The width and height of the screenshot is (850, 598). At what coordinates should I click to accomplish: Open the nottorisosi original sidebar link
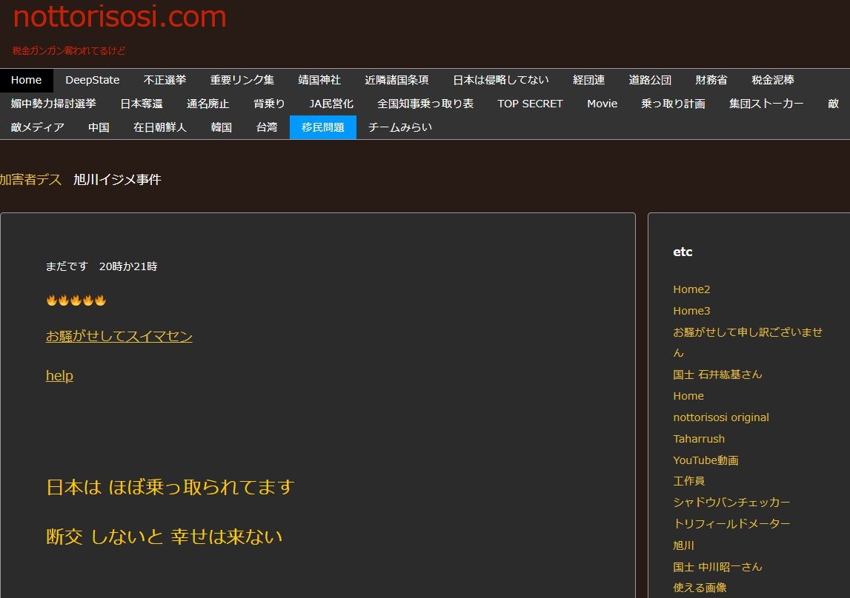[x=720, y=417]
